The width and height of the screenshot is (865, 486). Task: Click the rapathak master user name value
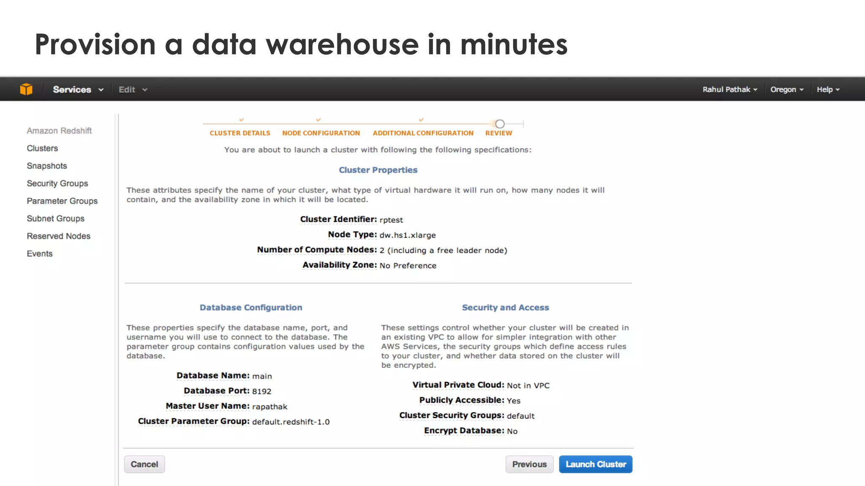[270, 406]
